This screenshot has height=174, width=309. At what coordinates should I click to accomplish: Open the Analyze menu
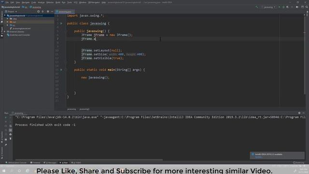click(41, 2)
